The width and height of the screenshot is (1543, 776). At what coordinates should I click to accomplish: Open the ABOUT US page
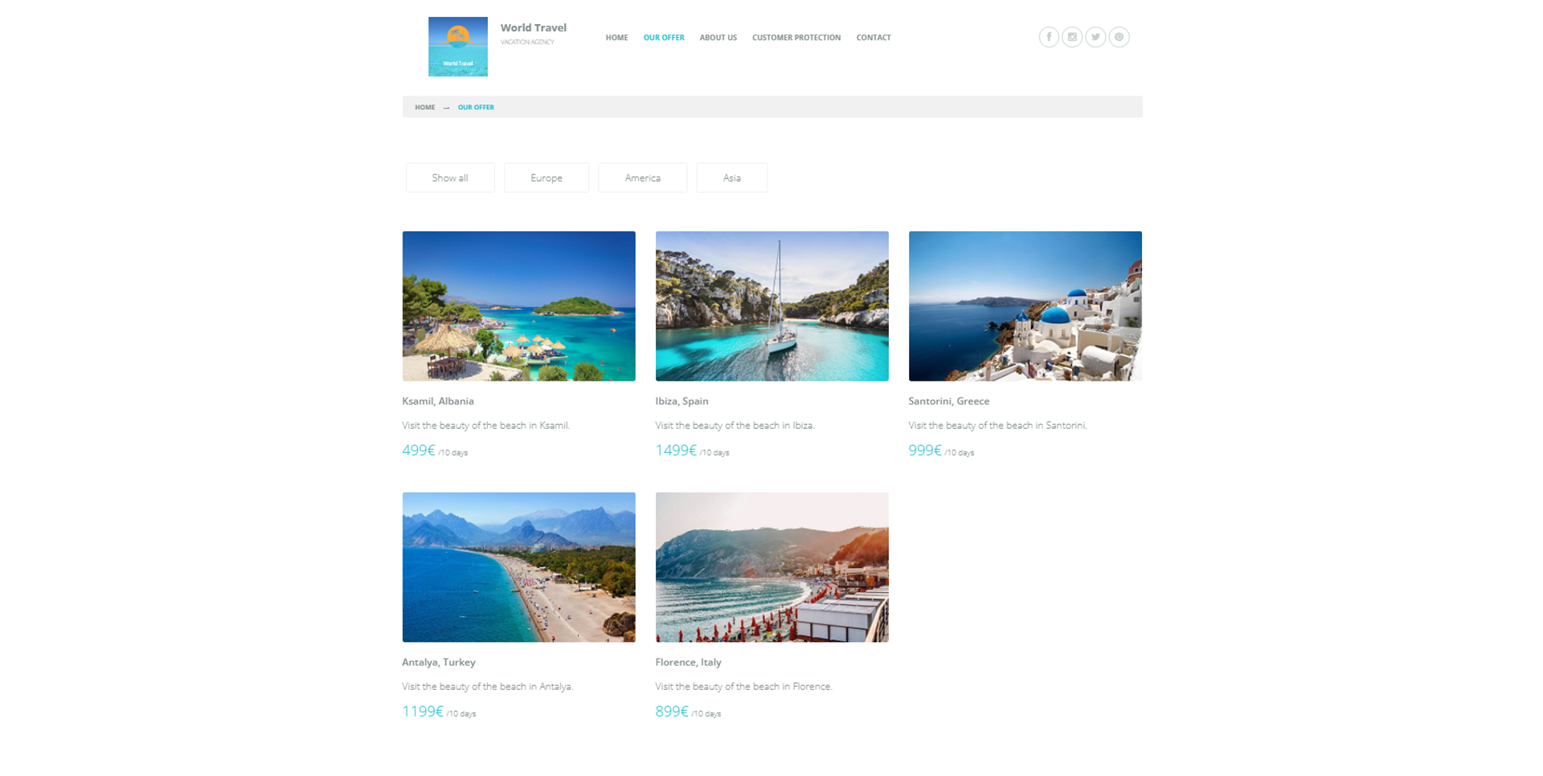[718, 38]
